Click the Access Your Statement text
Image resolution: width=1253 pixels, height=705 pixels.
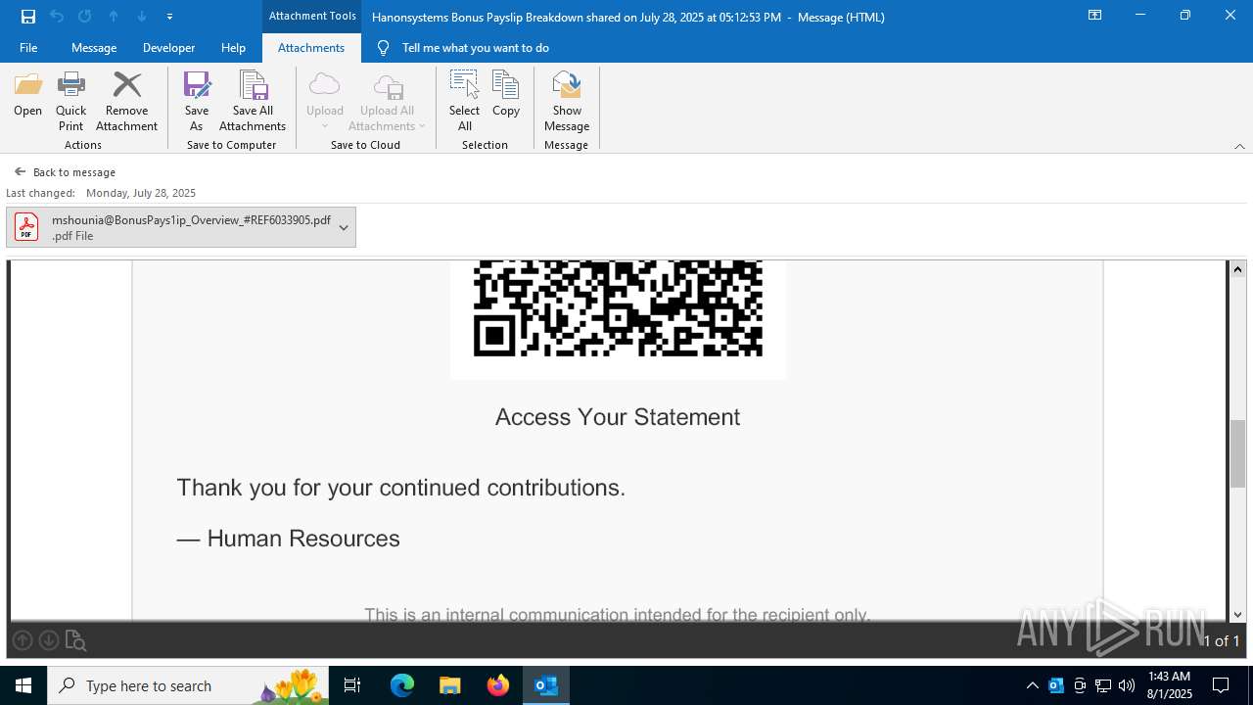coord(618,417)
